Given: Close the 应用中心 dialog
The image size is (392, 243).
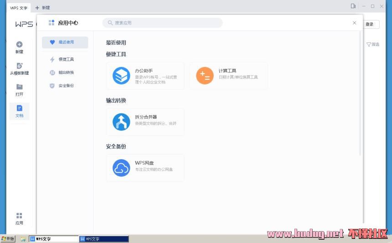Looking at the screenshot, I should point(355,23).
